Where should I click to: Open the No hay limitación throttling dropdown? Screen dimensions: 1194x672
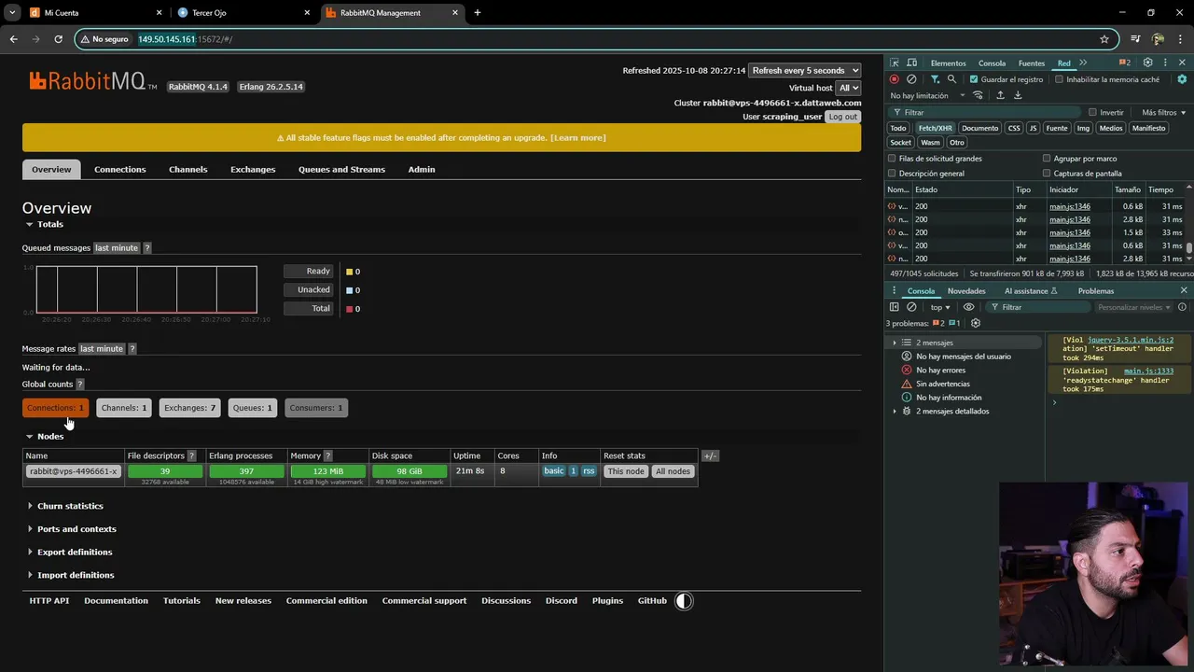(x=927, y=95)
